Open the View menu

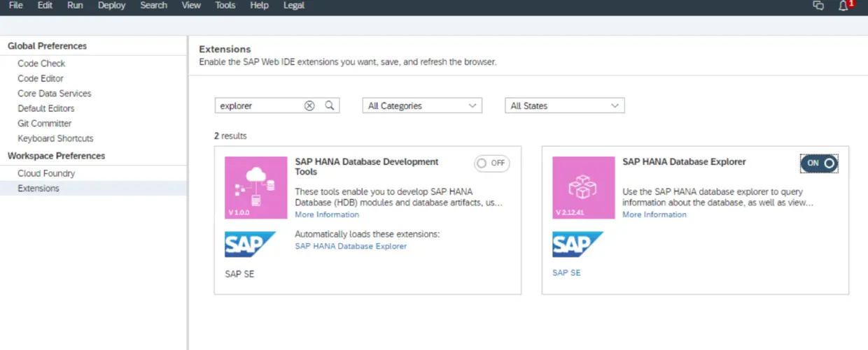pos(191,6)
